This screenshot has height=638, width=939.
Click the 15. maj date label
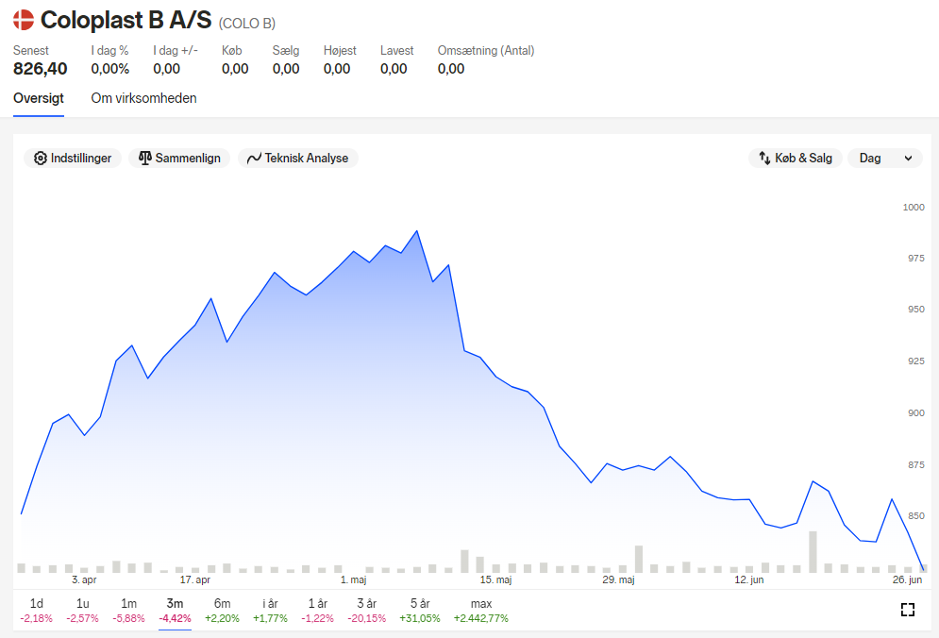click(x=495, y=579)
